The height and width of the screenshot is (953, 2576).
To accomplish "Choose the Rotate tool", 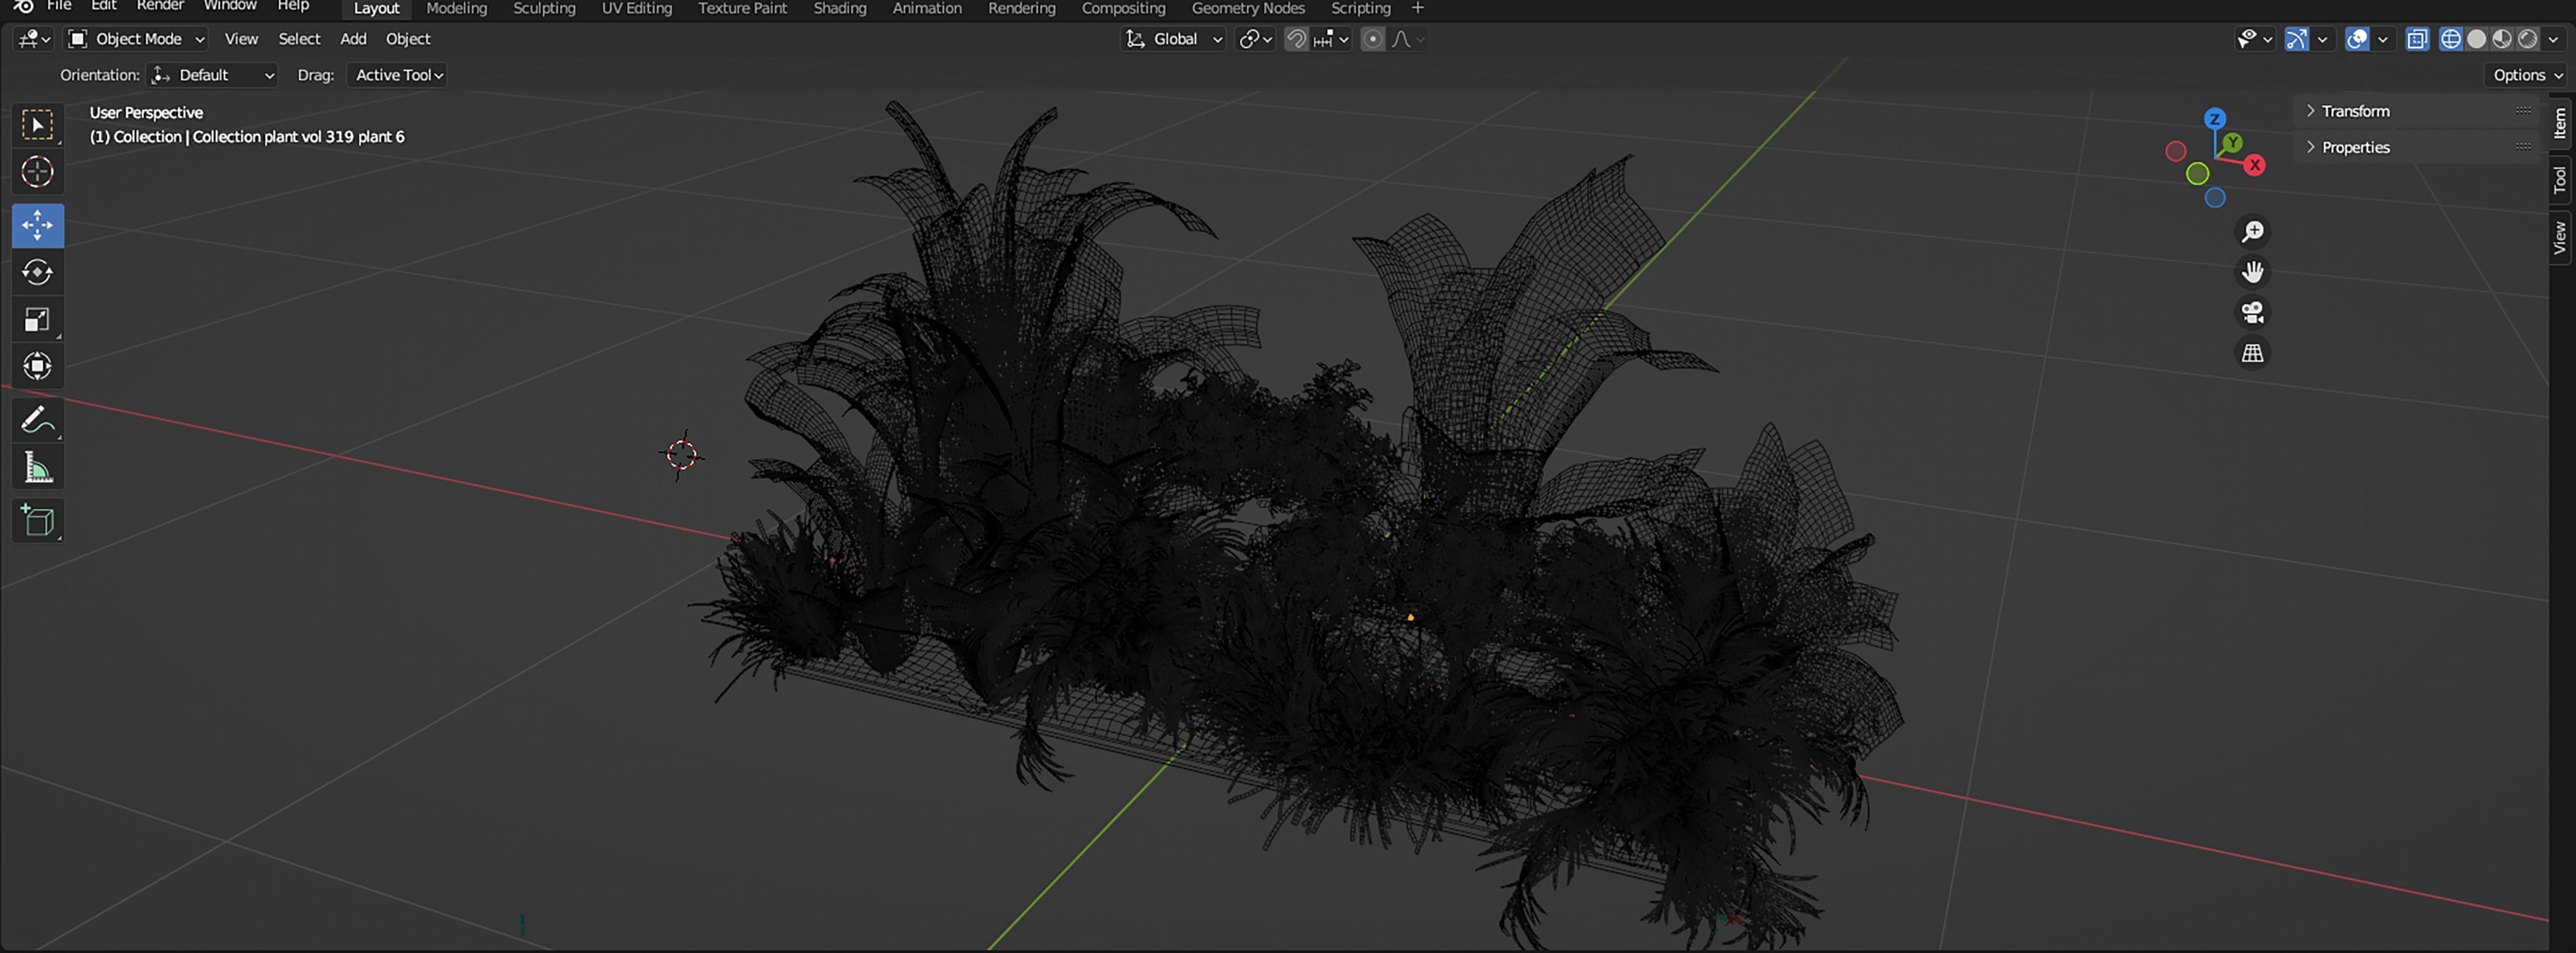I will (x=38, y=272).
